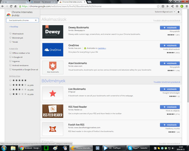Click the page vertical scrollbar
Image resolution: width=189 pixels, height=151 pixels.
(188, 56)
